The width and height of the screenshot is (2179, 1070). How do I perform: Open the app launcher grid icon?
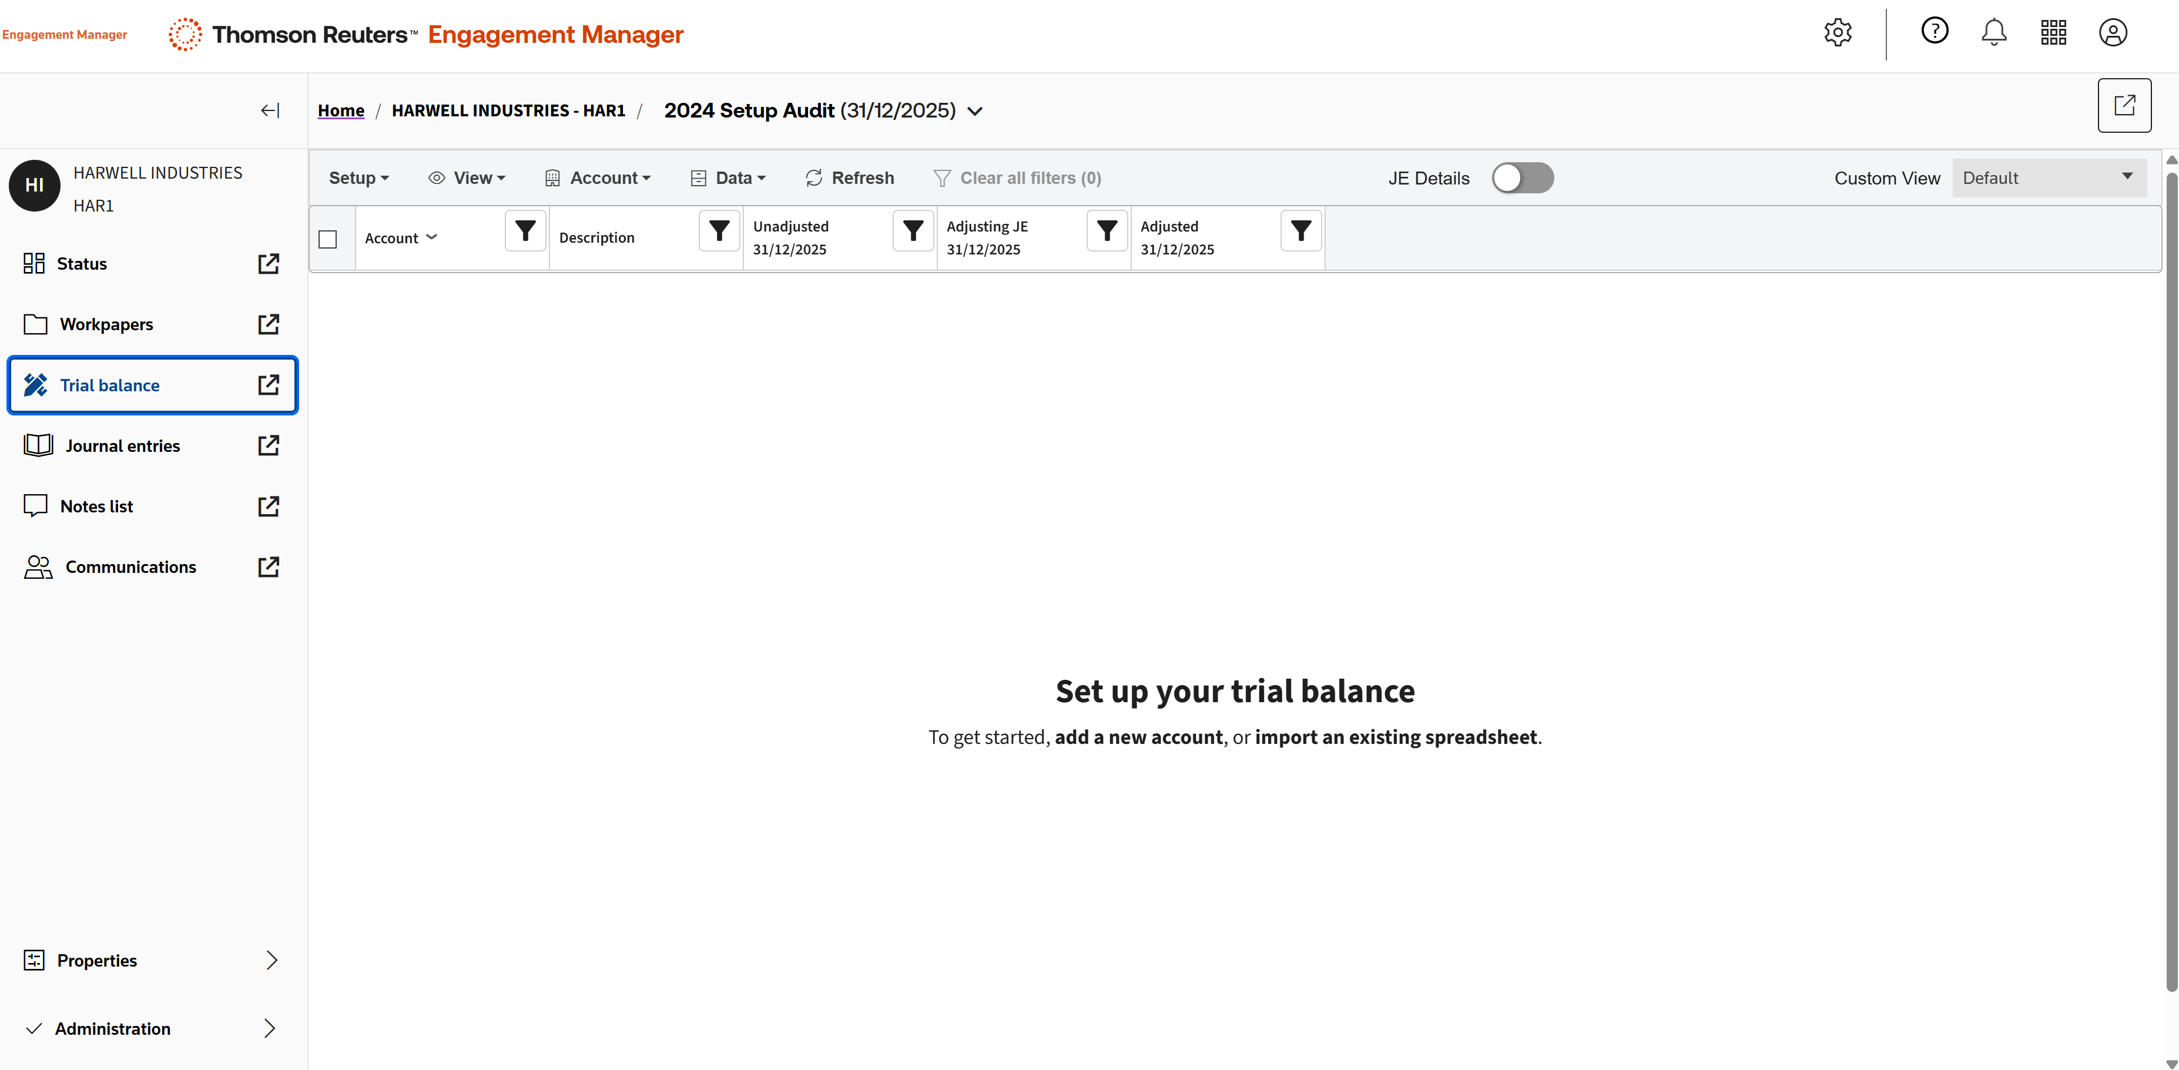click(2053, 33)
